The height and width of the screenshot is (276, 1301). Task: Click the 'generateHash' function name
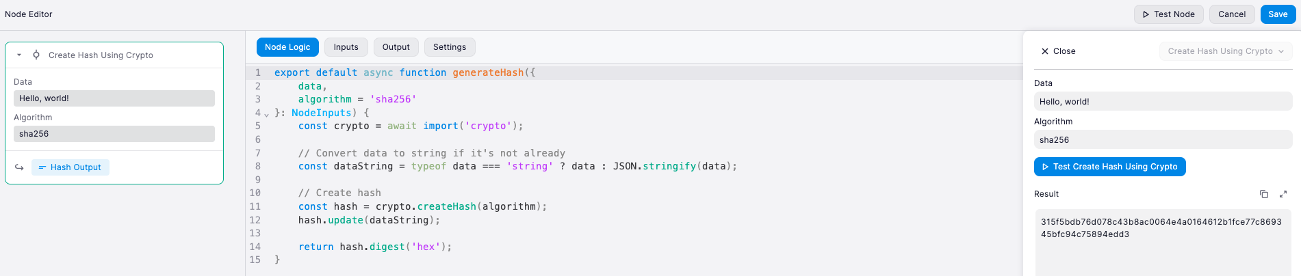[x=488, y=72]
